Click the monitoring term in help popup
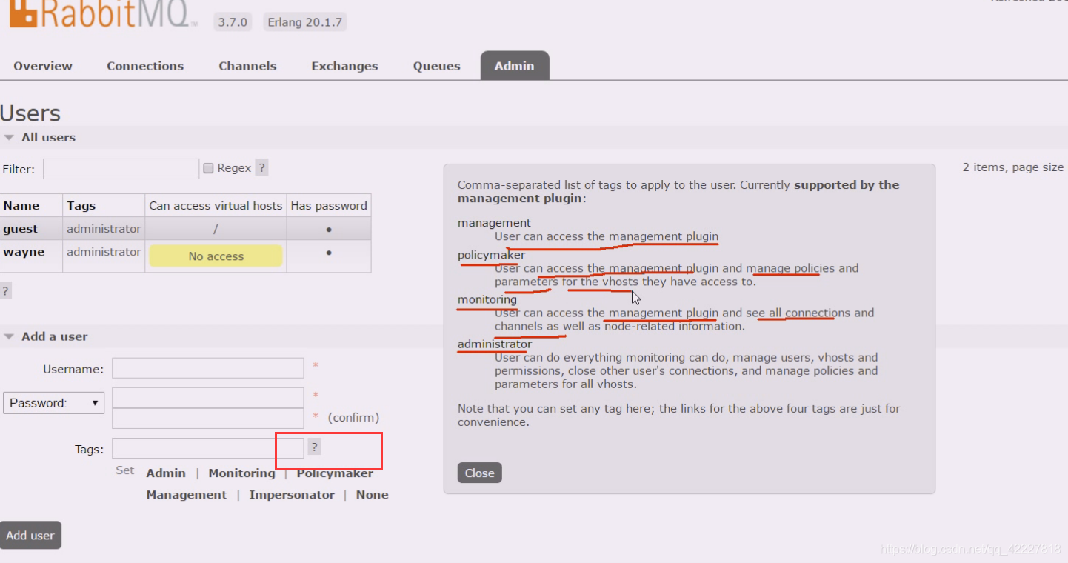The width and height of the screenshot is (1068, 563). coord(487,299)
